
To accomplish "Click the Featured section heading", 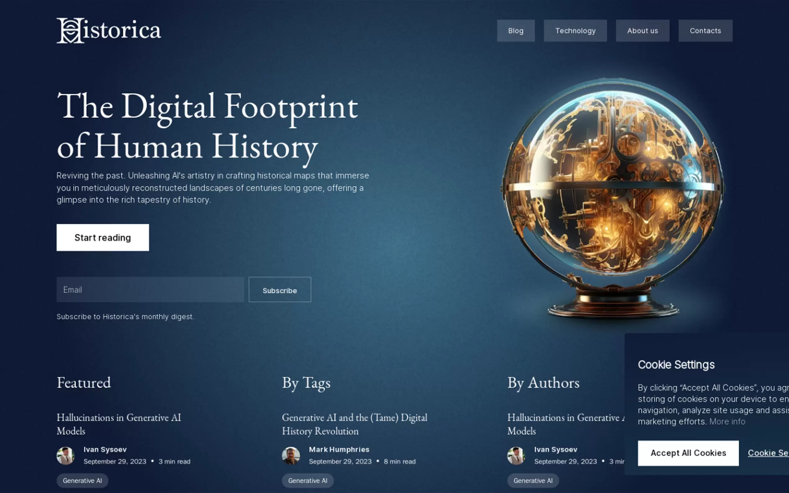I will pyautogui.click(x=84, y=382).
